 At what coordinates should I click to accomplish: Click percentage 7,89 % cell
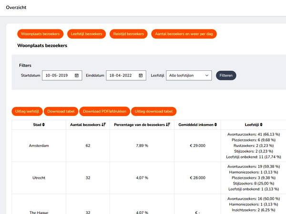142,146
